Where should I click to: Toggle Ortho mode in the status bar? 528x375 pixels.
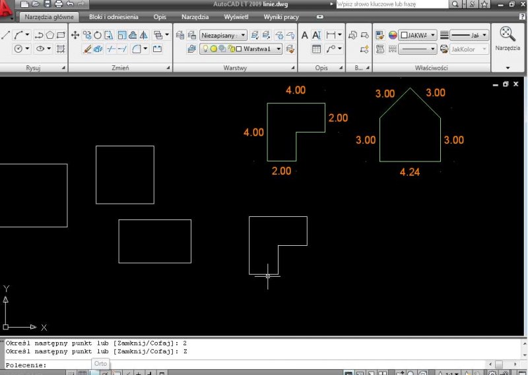(x=93, y=373)
